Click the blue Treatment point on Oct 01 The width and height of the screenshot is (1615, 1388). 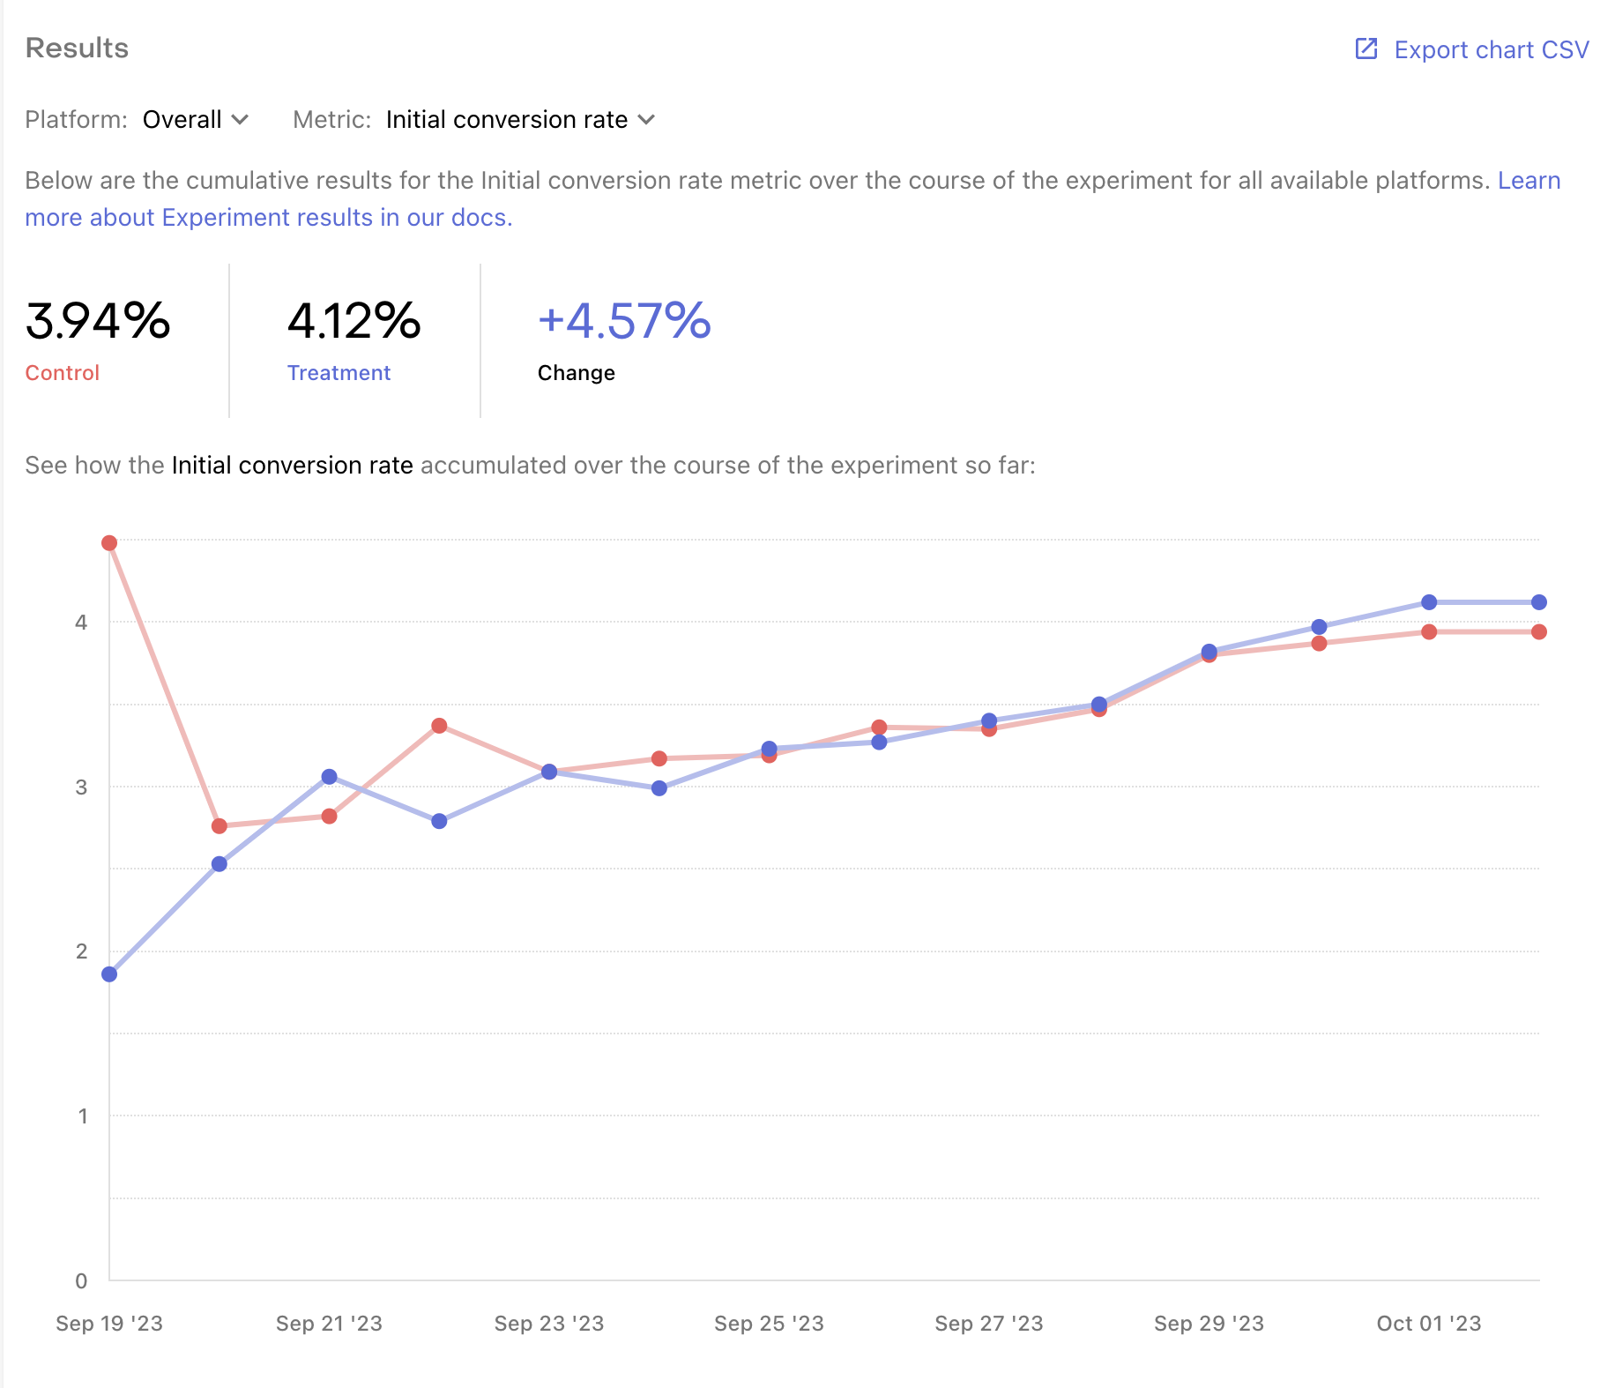[1429, 602]
